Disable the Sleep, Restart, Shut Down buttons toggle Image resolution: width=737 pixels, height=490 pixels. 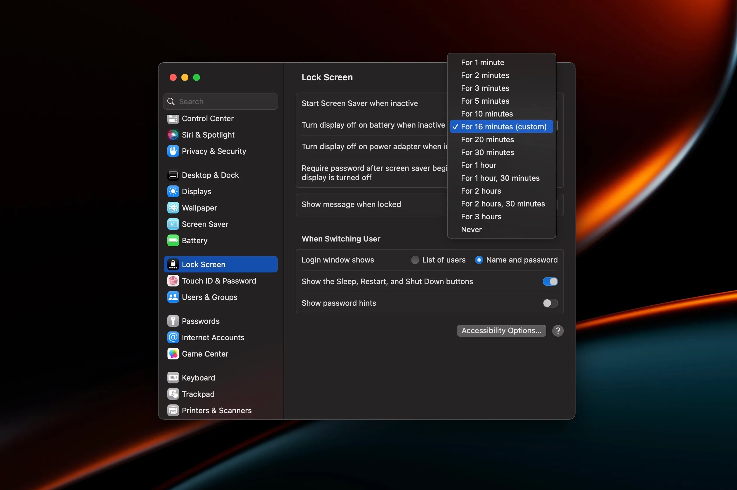(x=550, y=281)
